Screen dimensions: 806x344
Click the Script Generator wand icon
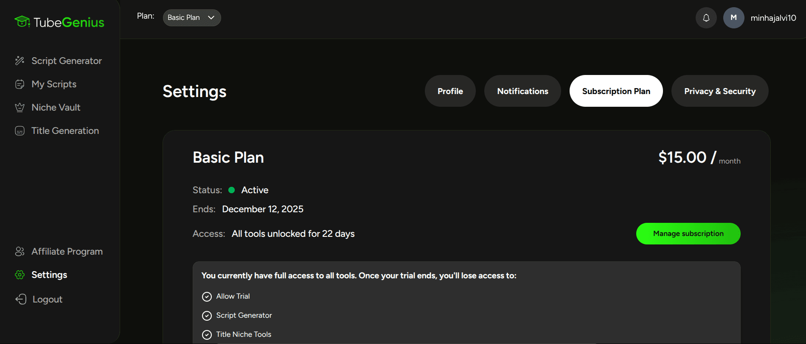20,61
